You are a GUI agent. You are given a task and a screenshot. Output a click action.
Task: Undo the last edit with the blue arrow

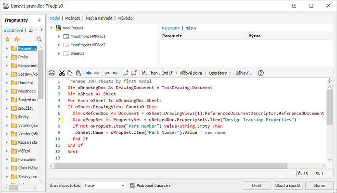89,73
